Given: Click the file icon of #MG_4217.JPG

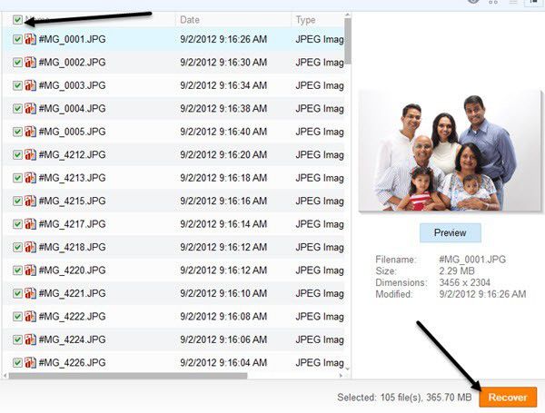Looking at the screenshot, I should [x=30, y=224].
